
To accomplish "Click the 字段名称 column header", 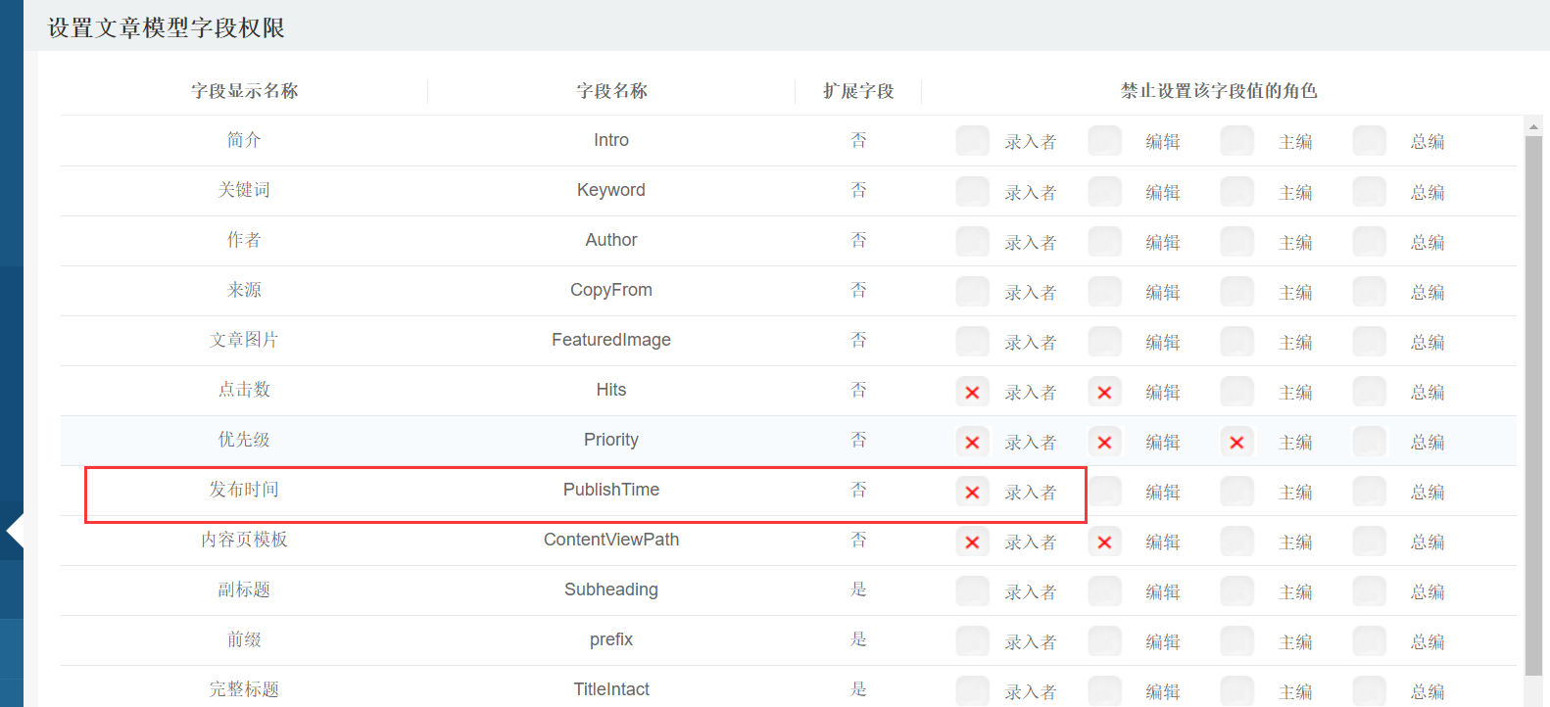I will pyautogui.click(x=611, y=91).
